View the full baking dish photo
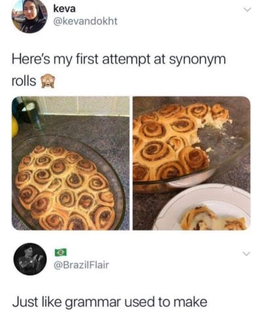Screen dimensions: 262x312 (x=71, y=163)
